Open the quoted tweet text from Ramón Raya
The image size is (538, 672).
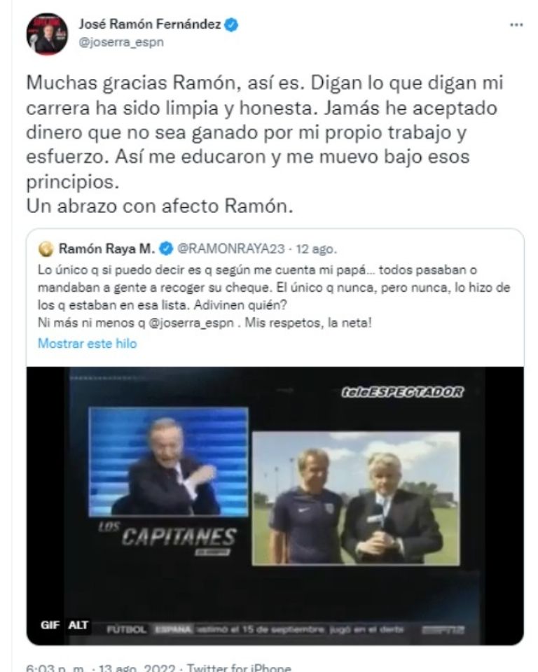pyautogui.click(x=274, y=296)
